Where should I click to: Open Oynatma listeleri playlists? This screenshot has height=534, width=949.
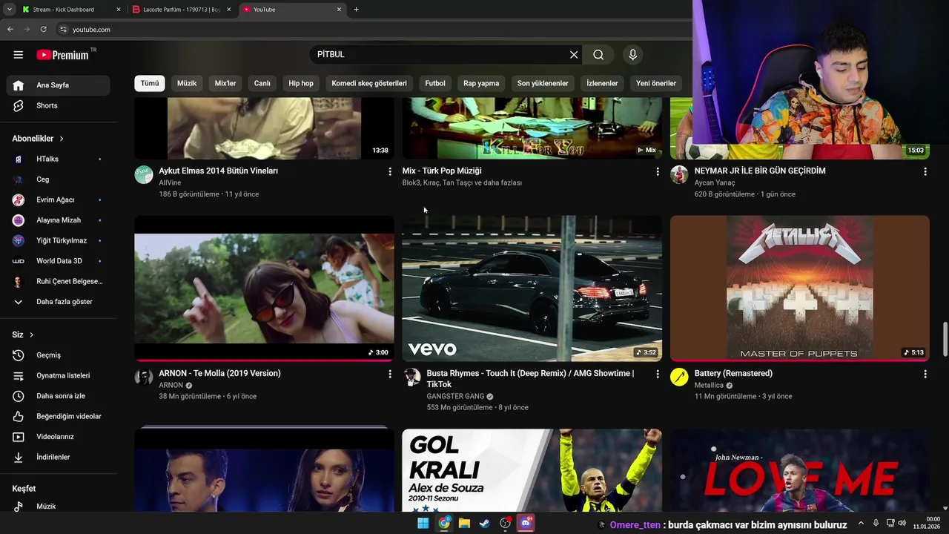click(58, 375)
